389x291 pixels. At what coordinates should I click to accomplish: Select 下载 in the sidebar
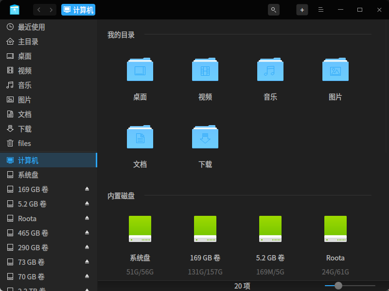click(x=49, y=129)
